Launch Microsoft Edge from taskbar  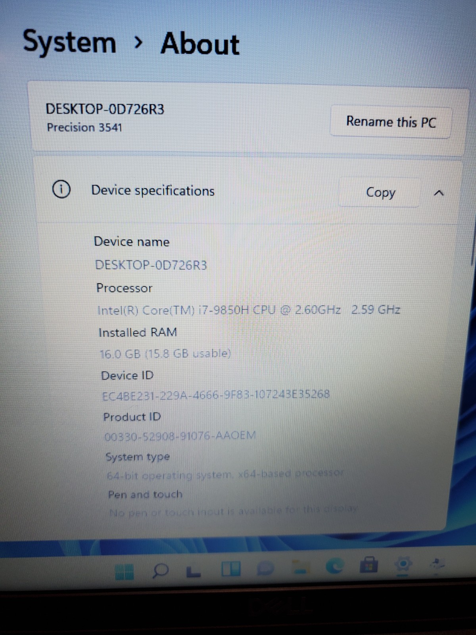(335, 566)
